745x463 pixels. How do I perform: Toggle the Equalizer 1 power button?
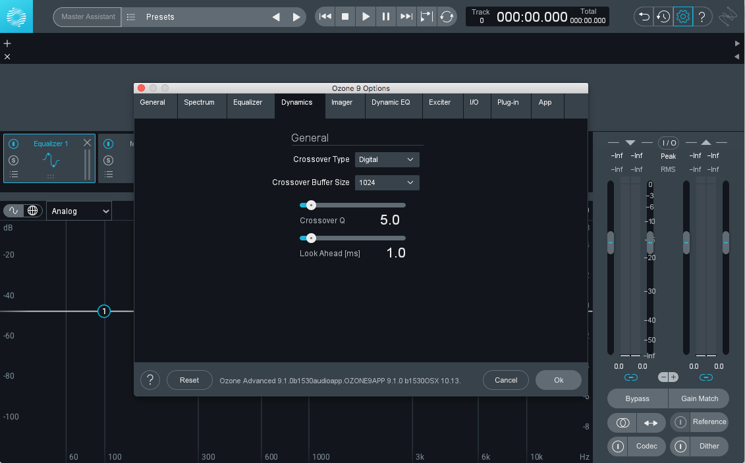pos(14,144)
